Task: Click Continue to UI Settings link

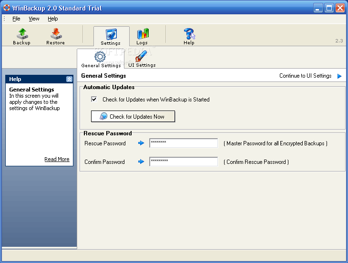Action: pos(306,76)
